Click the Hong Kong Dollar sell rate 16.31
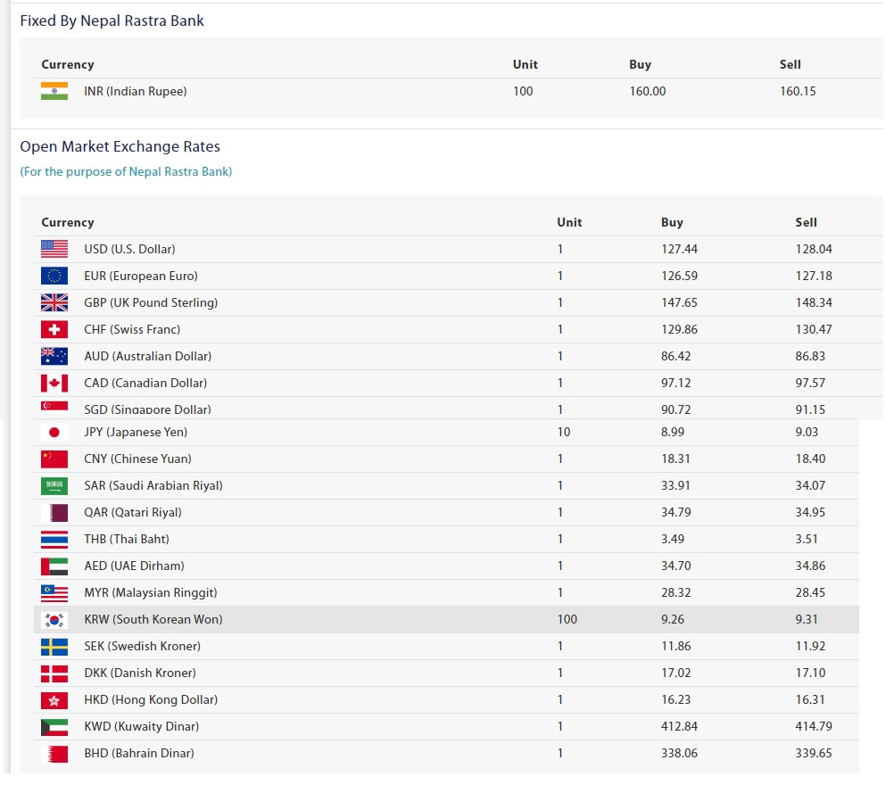Viewport: 894px width, 785px height. pos(810,700)
